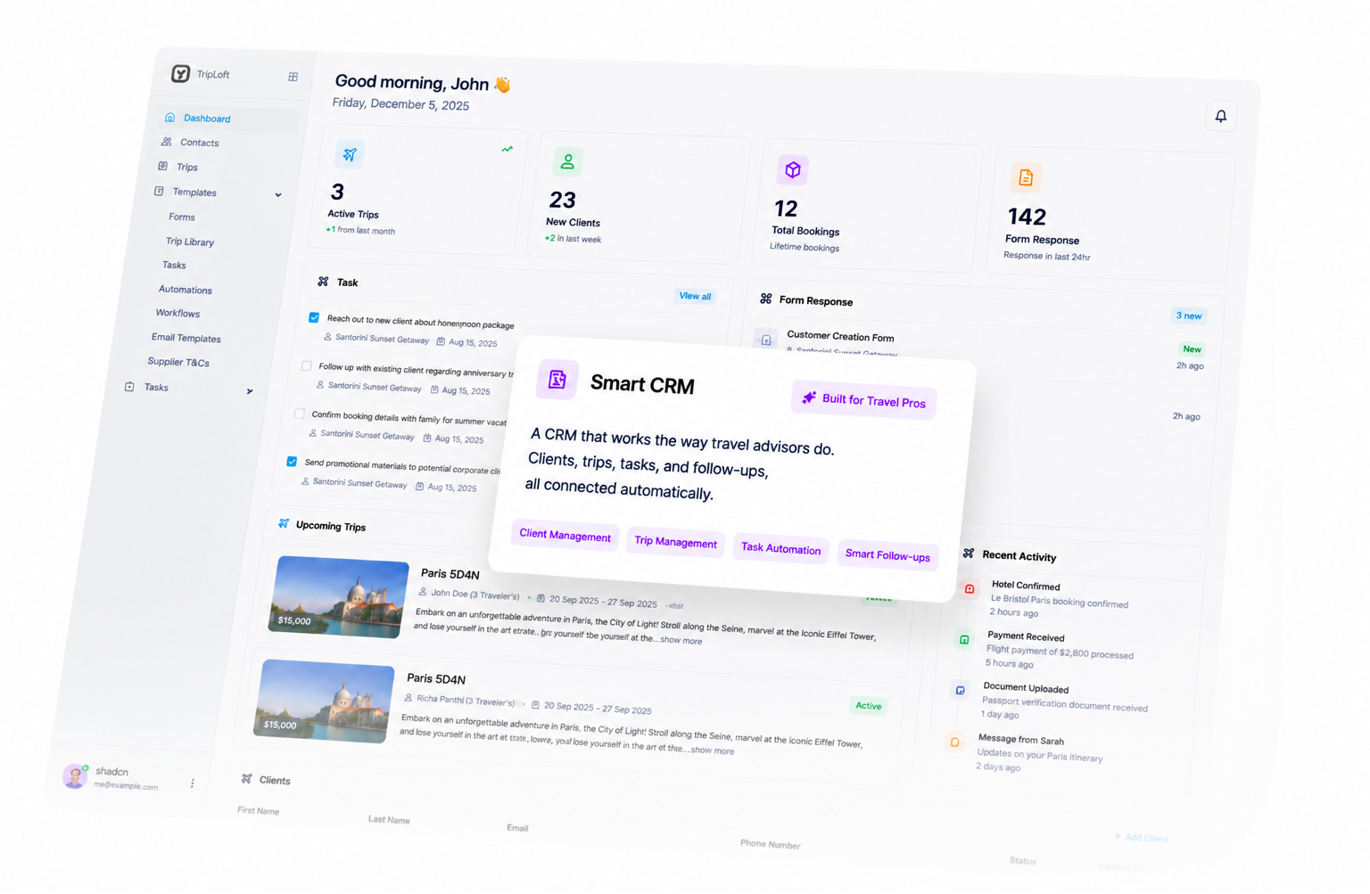
Task: Click the Recent Activity section command icon
Action: (x=969, y=554)
